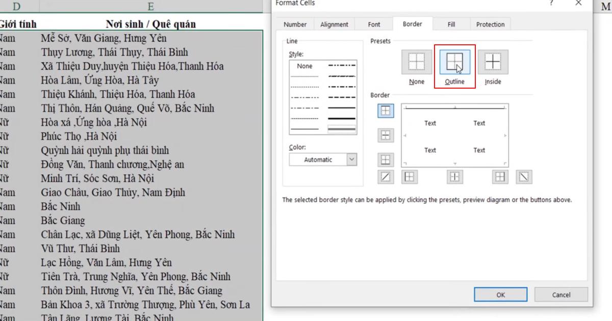Image resolution: width=612 pixels, height=321 pixels.
Task: Click OK to apply the borders
Action: tap(500, 295)
